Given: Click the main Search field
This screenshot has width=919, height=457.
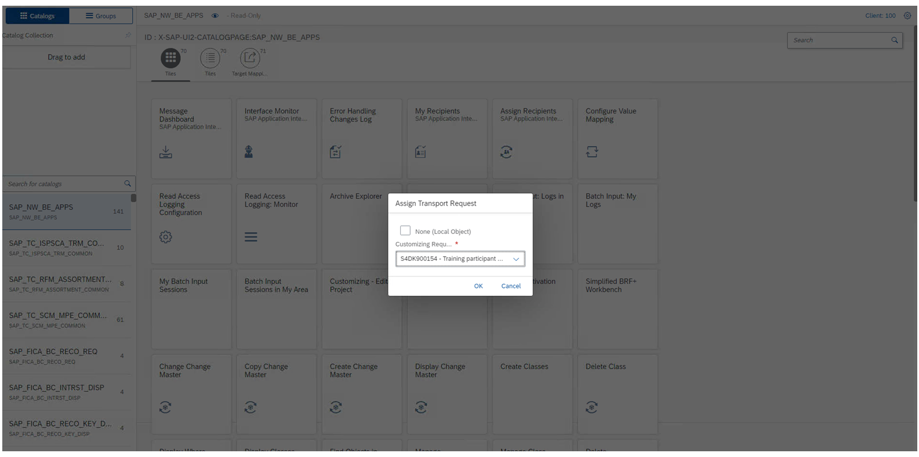Looking at the screenshot, I should coord(844,40).
